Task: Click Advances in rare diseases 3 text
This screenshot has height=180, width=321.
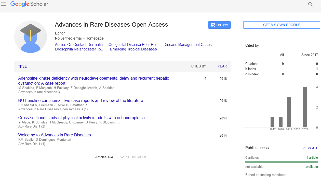Action: point(39,92)
